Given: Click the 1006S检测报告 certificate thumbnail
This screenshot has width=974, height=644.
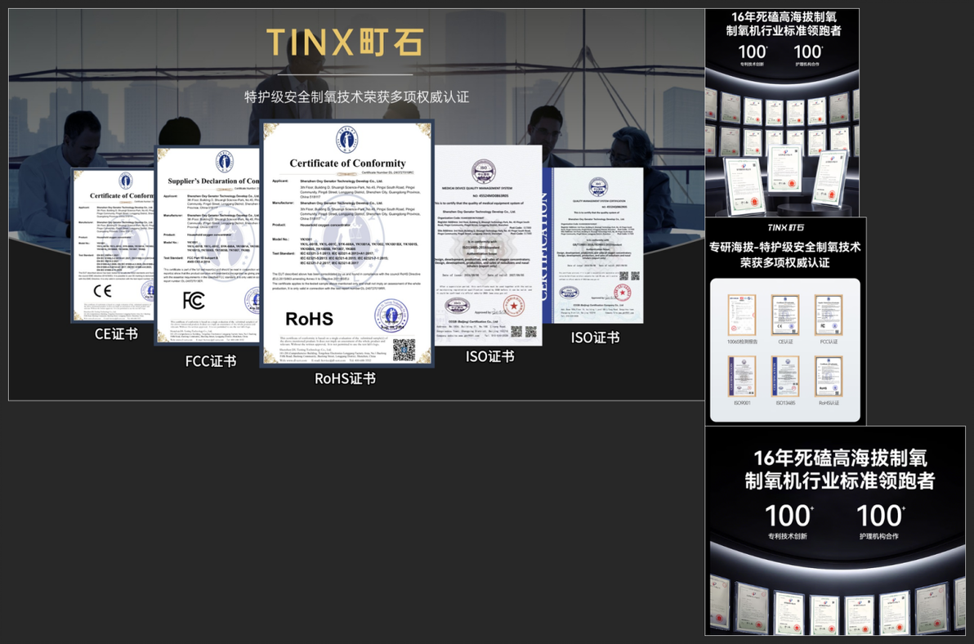Looking at the screenshot, I should 742,315.
